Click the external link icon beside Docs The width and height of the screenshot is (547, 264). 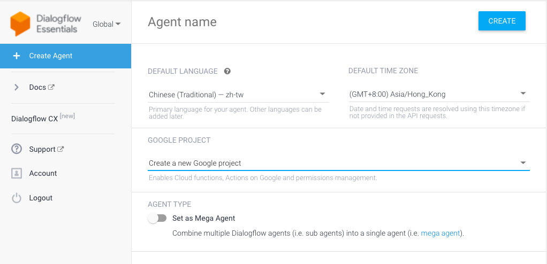[x=51, y=87]
